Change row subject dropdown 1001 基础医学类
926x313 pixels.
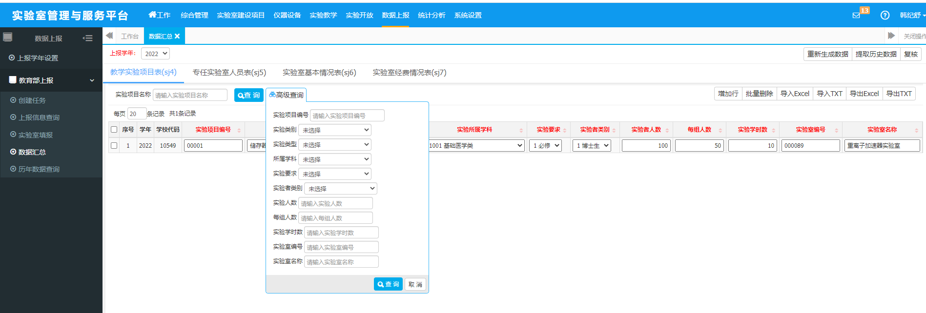[x=476, y=145]
